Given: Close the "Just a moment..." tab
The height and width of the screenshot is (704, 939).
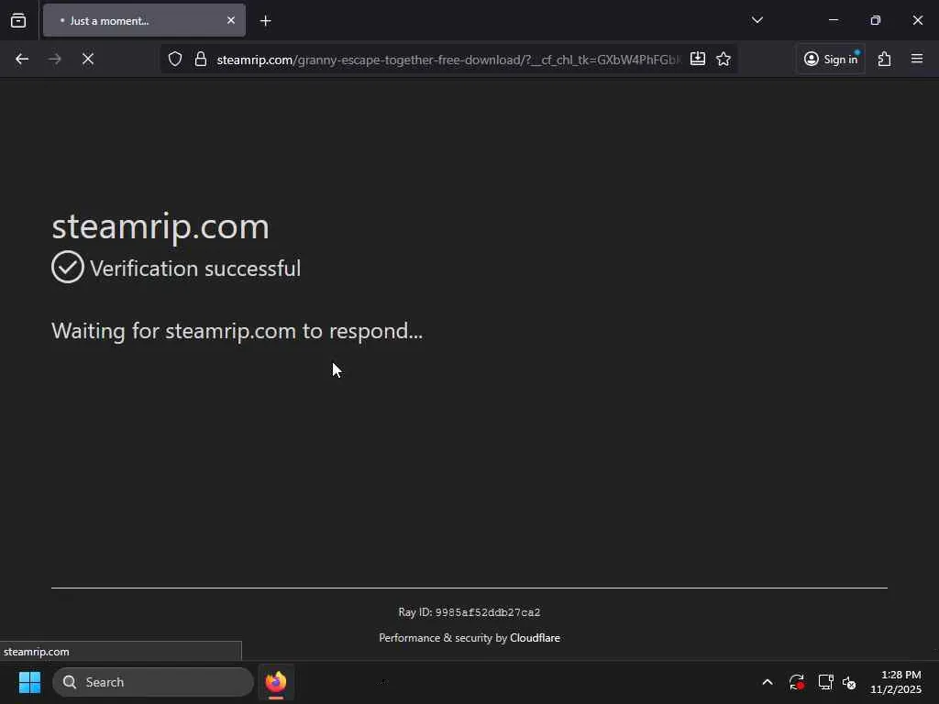Looking at the screenshot, I should point(230,20).
